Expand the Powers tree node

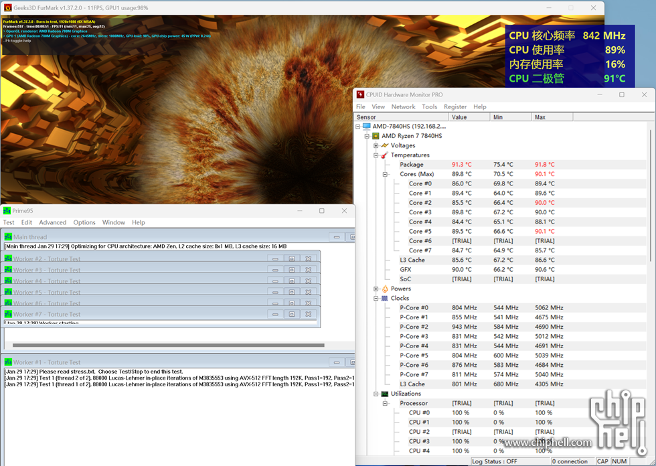point(376,289)
